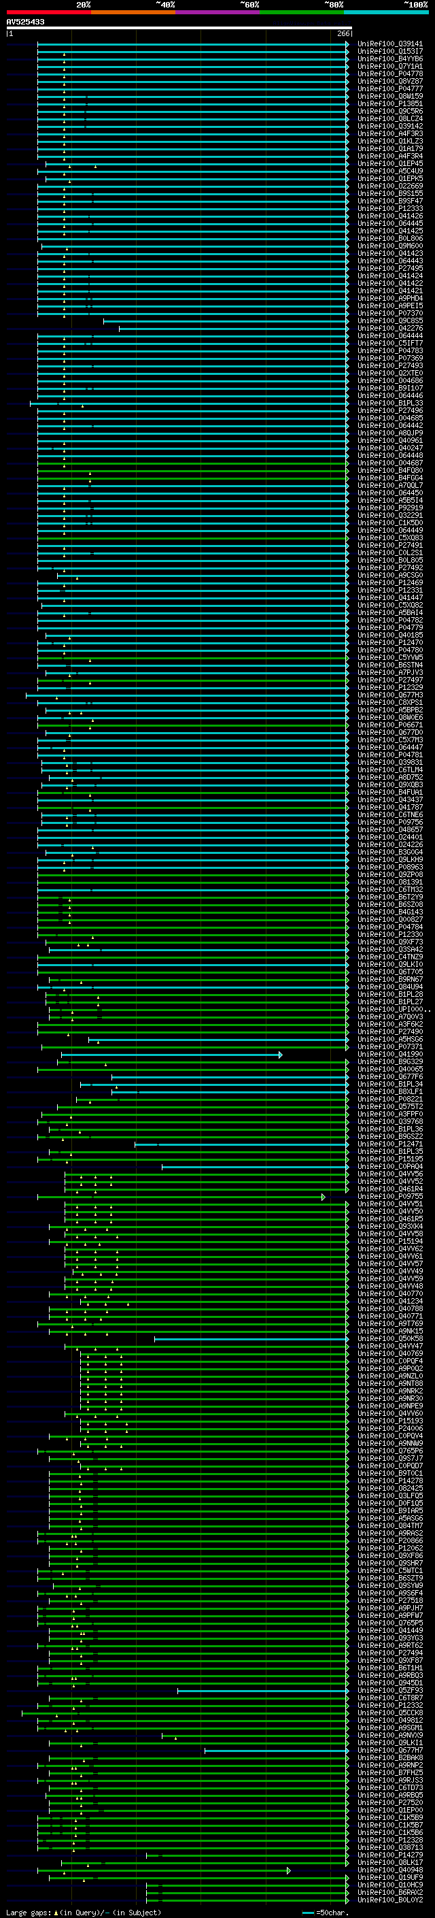The width and height of the screenshot is (435, 1918).
Task: Select the UniRef100_Q2XTE0 label
Action: (389, 373)
